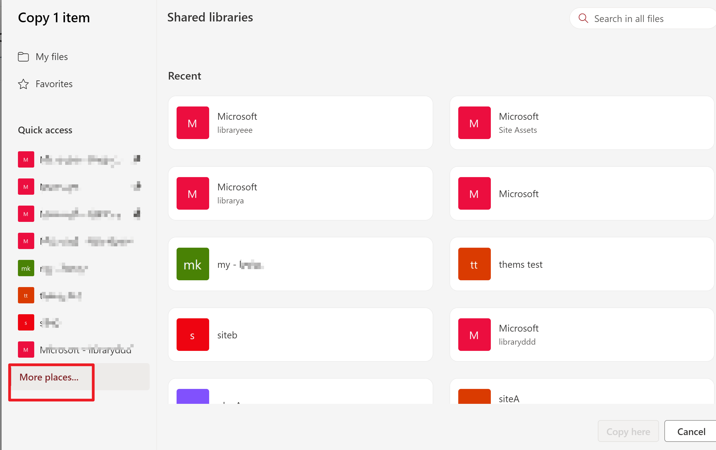The width and height of the screenshot is (716, 450).
Task: Open the siteA card
Action: [x=582, y=391]
